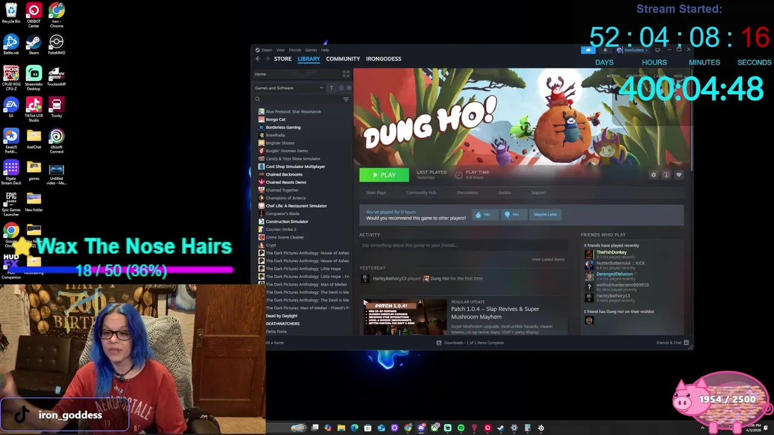Open Downloads status in Steam footer
The image size is (774, 435).
[x=470, y=343]
